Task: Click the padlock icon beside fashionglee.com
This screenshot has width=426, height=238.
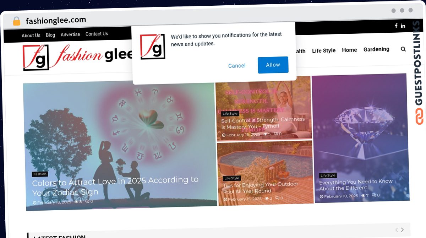Action: [x=16, y=21]
